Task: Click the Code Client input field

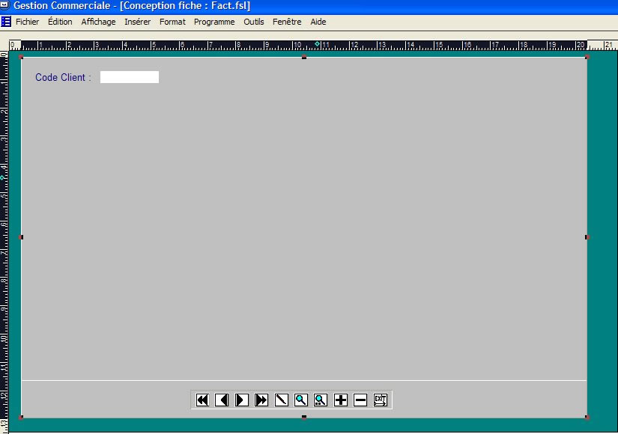Action: pyautogui.click(x=130, y=77)
